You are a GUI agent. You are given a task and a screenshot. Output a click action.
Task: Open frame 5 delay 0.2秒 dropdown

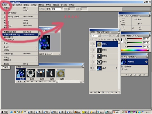(x=62, y=79)
